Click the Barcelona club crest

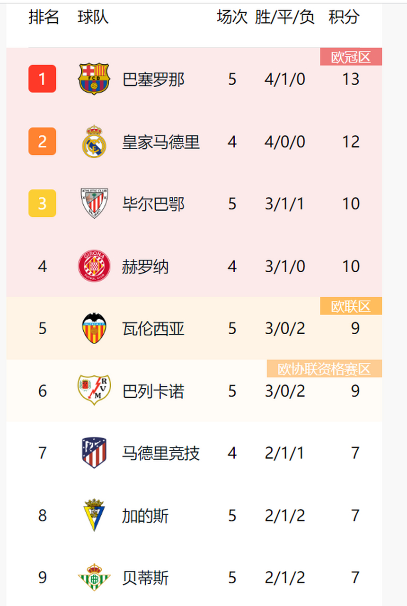94,79
